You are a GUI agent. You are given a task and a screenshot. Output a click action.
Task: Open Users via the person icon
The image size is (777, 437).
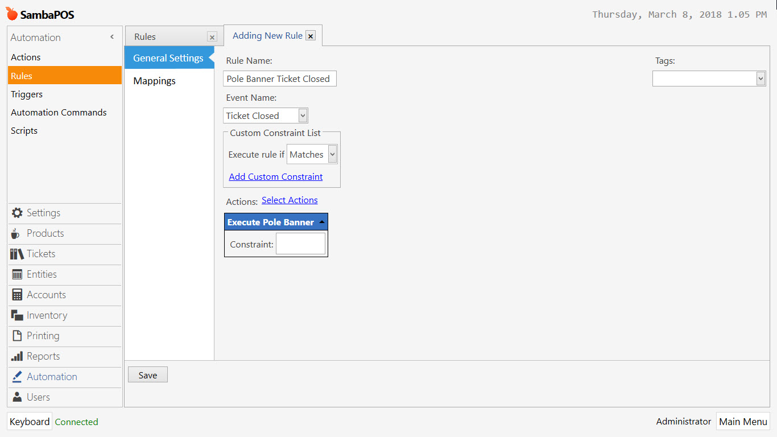pyautogui.click(x=17, y=397)
